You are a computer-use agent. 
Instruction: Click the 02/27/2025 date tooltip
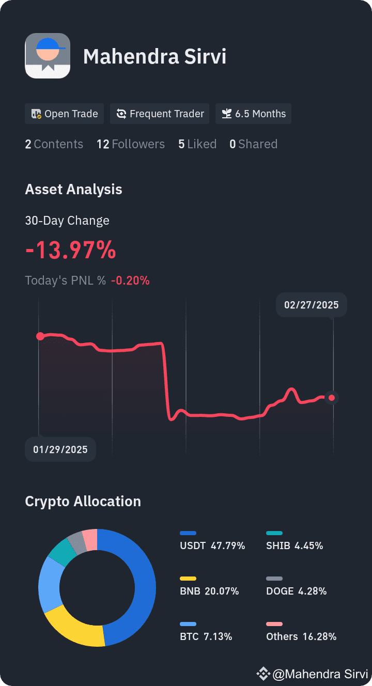coord(311,305)
